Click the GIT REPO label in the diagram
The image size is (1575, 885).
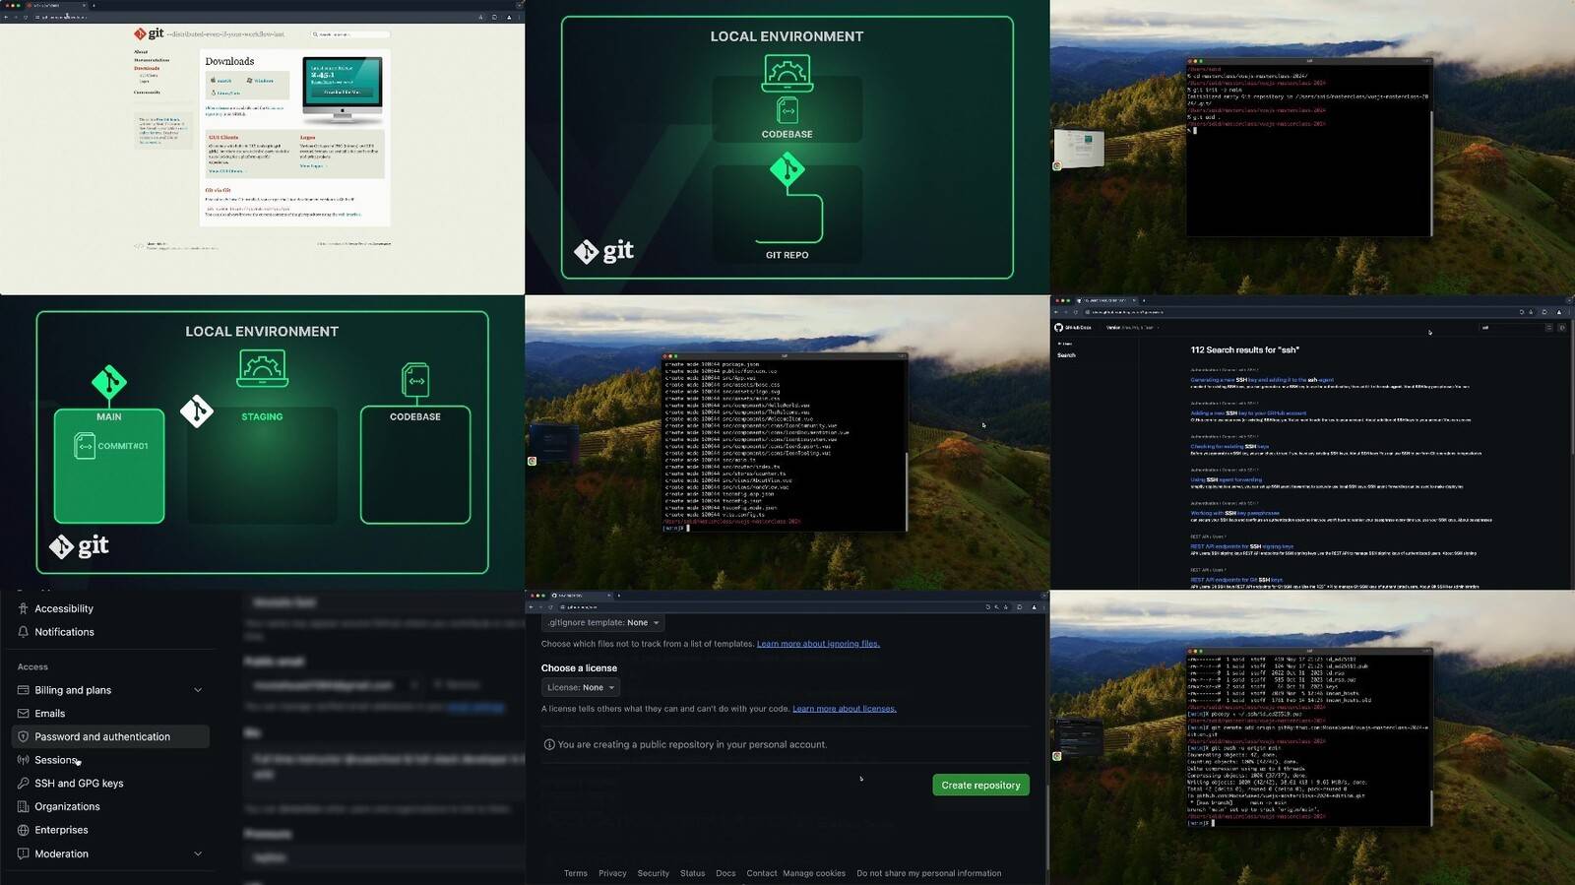click(787, 255)
